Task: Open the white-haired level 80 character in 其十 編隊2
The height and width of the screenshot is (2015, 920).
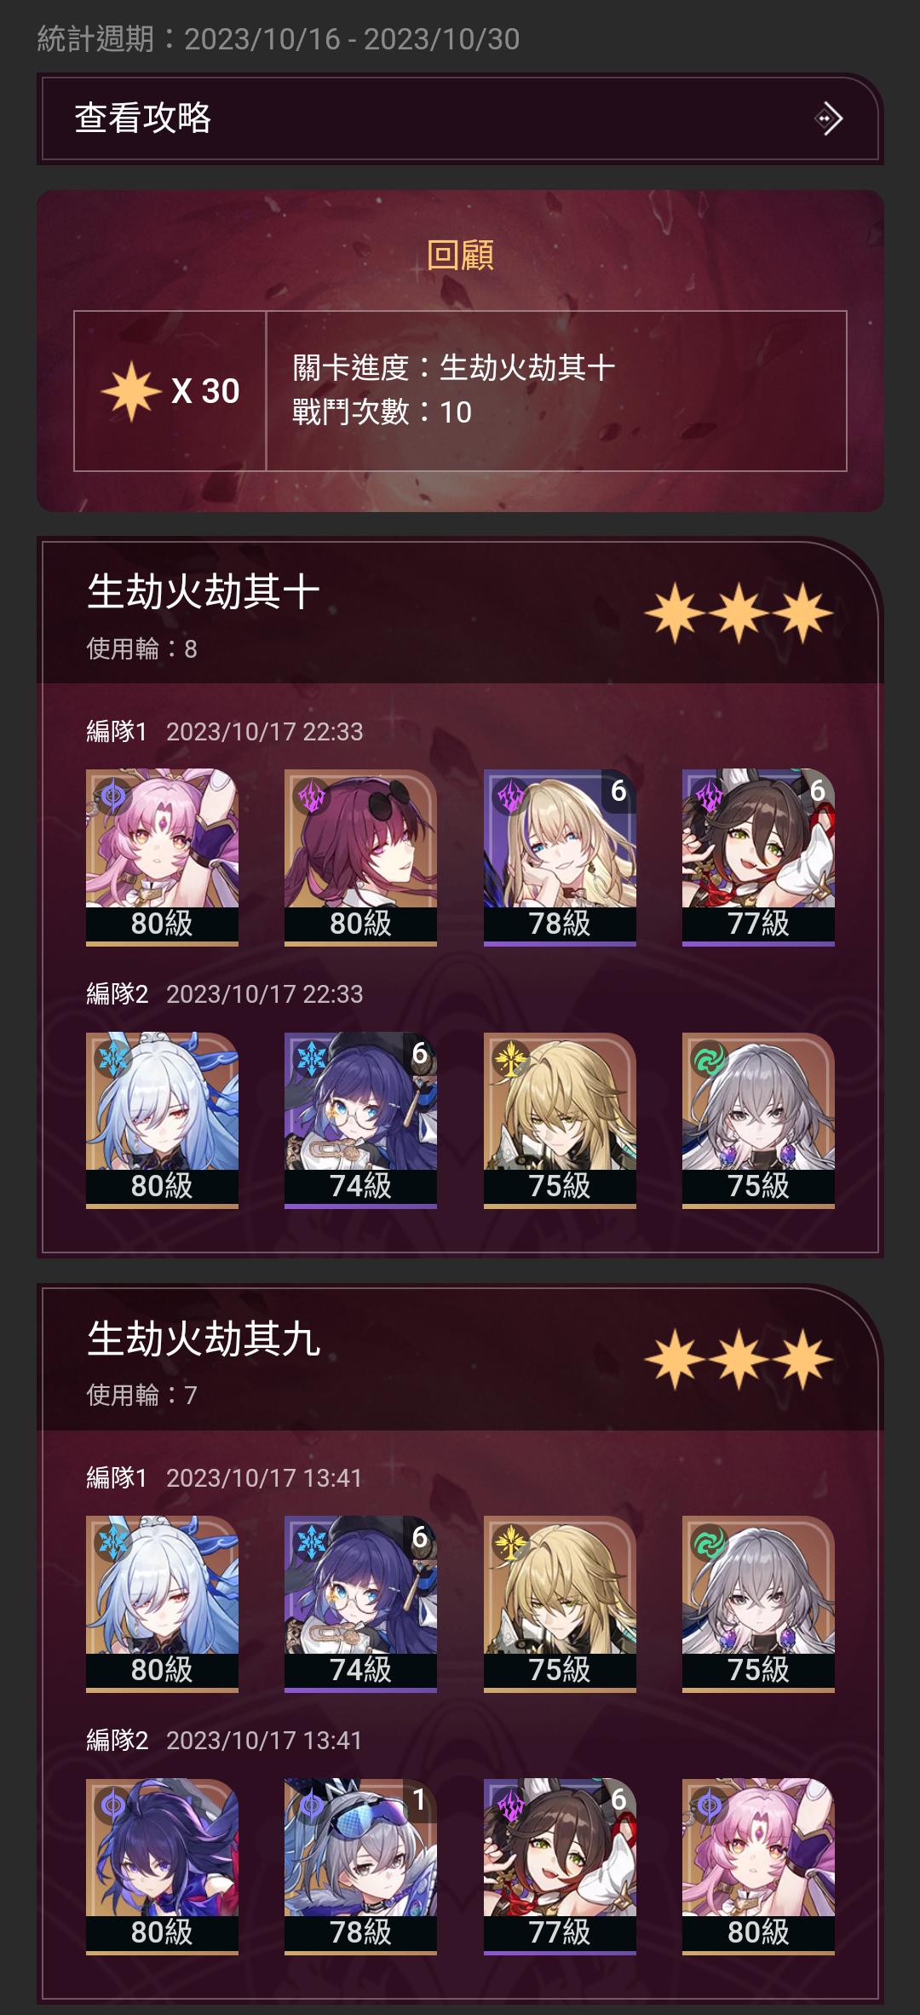Action: tap(162, 1120)
